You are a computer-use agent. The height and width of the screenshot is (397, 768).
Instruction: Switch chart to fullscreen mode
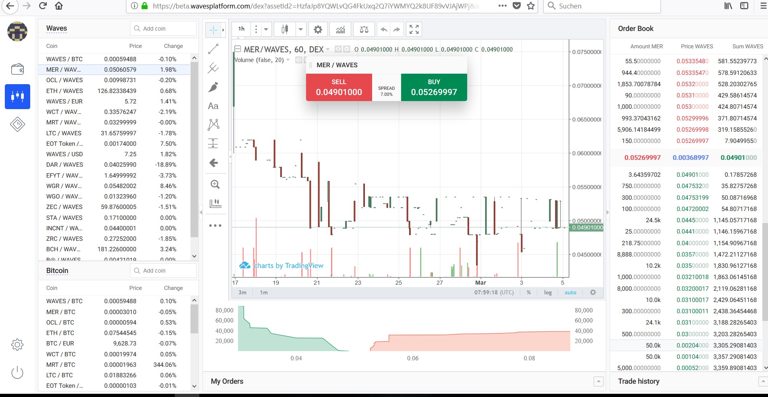414,29
